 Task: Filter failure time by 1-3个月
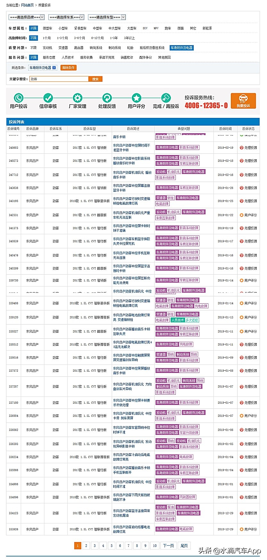coord(62,38)
